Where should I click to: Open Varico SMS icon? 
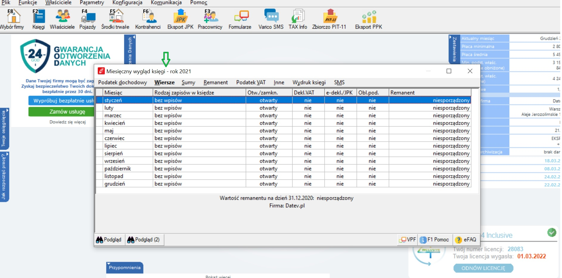tap(271, 19)
